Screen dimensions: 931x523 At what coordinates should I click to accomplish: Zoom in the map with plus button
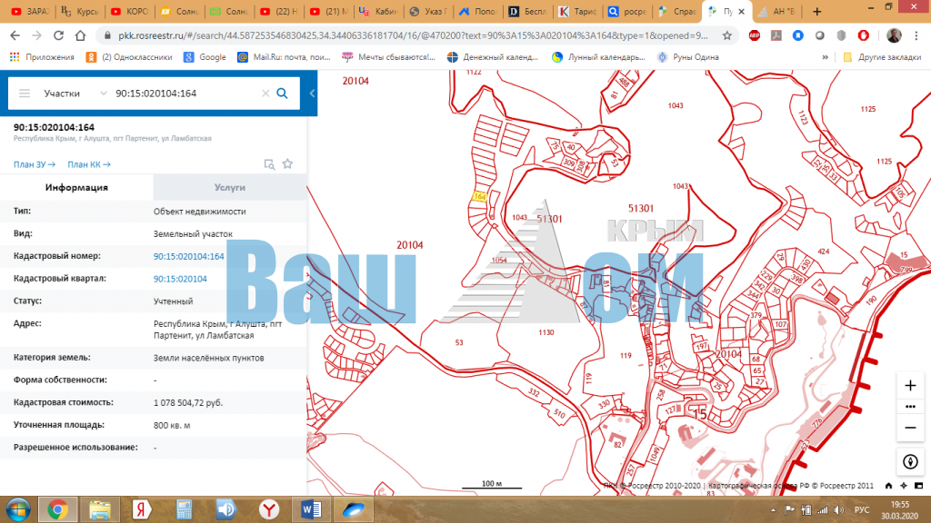[x=910, y=385]
